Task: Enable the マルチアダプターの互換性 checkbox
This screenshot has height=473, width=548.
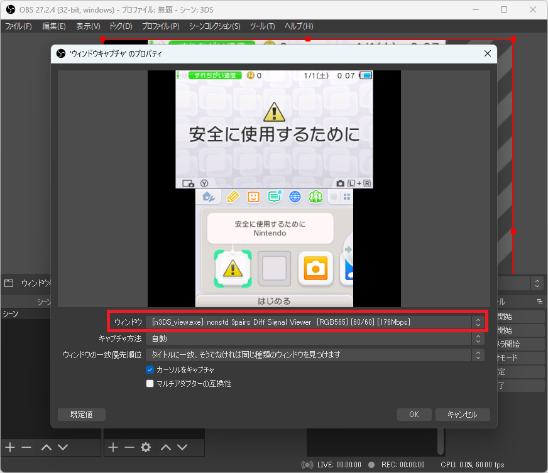Action: click(150, 384)
